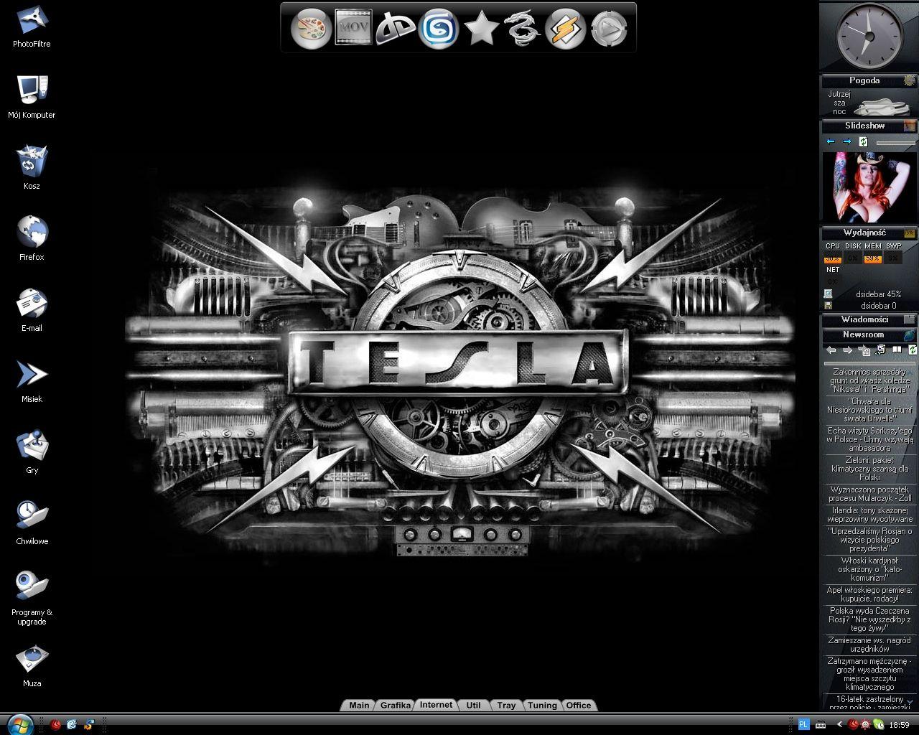This screenshot has width=919, height=735.
Task: Click the Wiadomości panel header icon
Action: click(x=910, y=319)
